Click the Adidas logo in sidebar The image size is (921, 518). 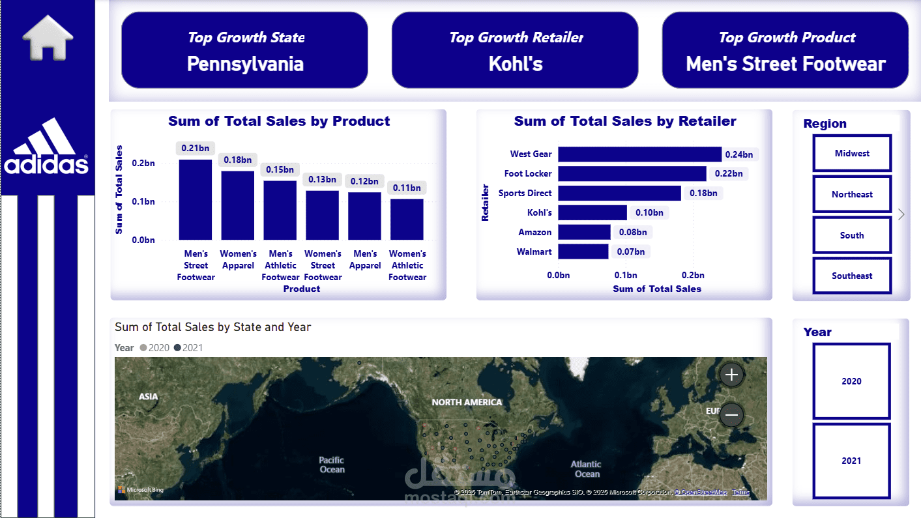pyautogui.click(x=46, y=147)
